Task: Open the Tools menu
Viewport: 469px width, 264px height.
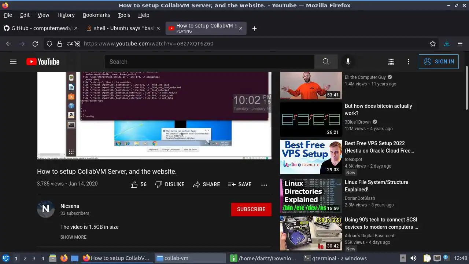Action: (124, 15)
